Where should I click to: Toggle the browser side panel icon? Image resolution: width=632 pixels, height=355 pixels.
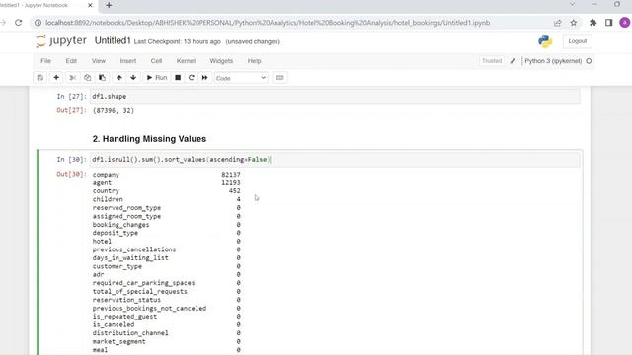[x=609, y=23]
